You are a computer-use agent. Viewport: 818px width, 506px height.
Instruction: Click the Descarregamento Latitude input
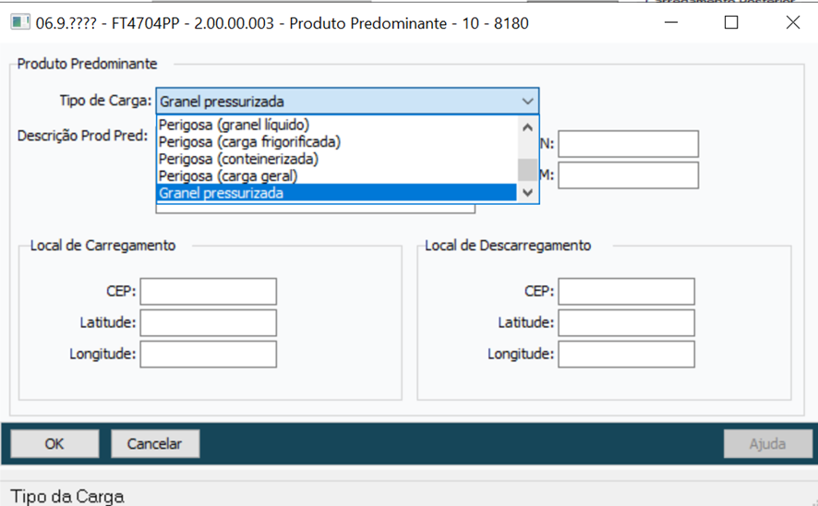point(626,323)
